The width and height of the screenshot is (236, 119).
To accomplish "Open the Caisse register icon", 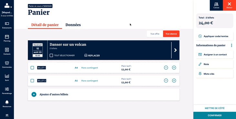I will (216, 4).
